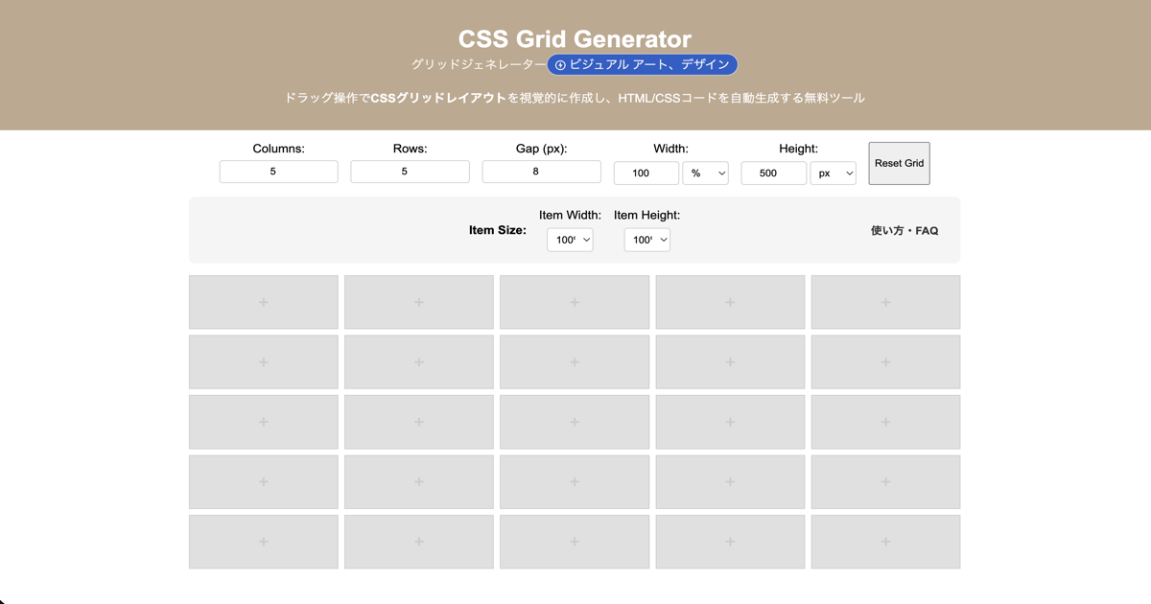
Task: Click the plus icon in the blue ビジュアル アート pill
Action: point(560,65)
